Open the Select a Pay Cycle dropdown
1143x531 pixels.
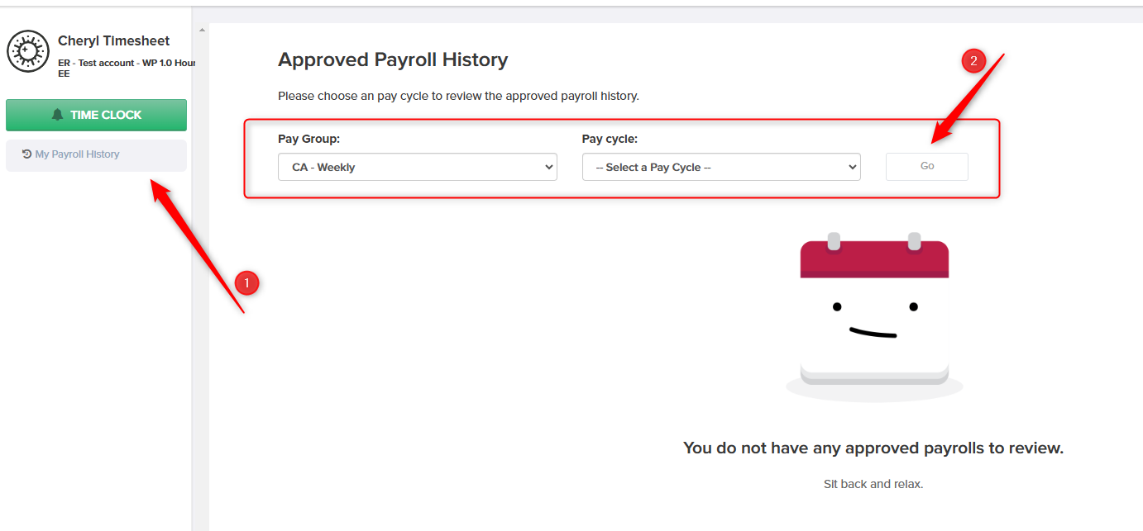click(x=721, y=167)
